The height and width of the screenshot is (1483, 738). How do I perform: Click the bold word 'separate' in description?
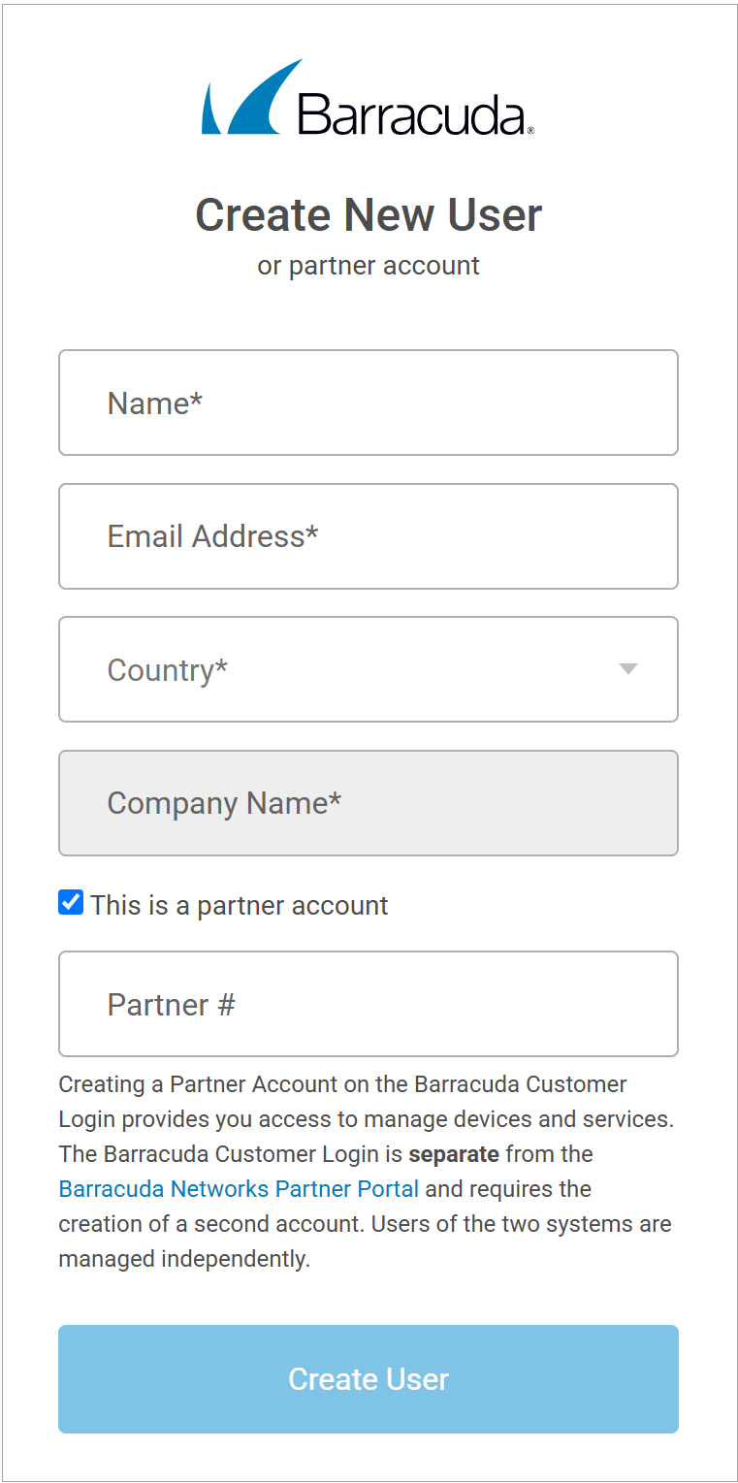453,1153
